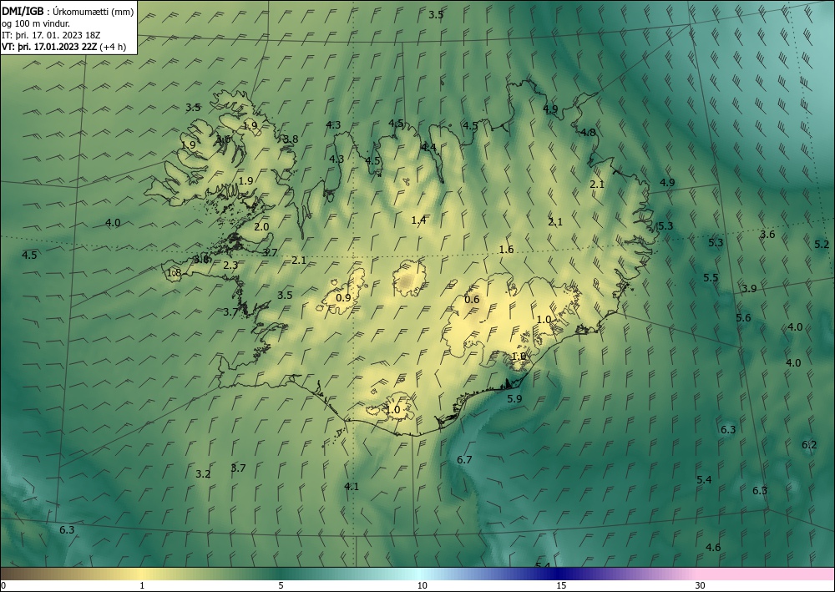The width and height of the screenshot is (835, 592).
Task: Click the 1.4 value in north Iceland
Action: [x=418, y=220]
